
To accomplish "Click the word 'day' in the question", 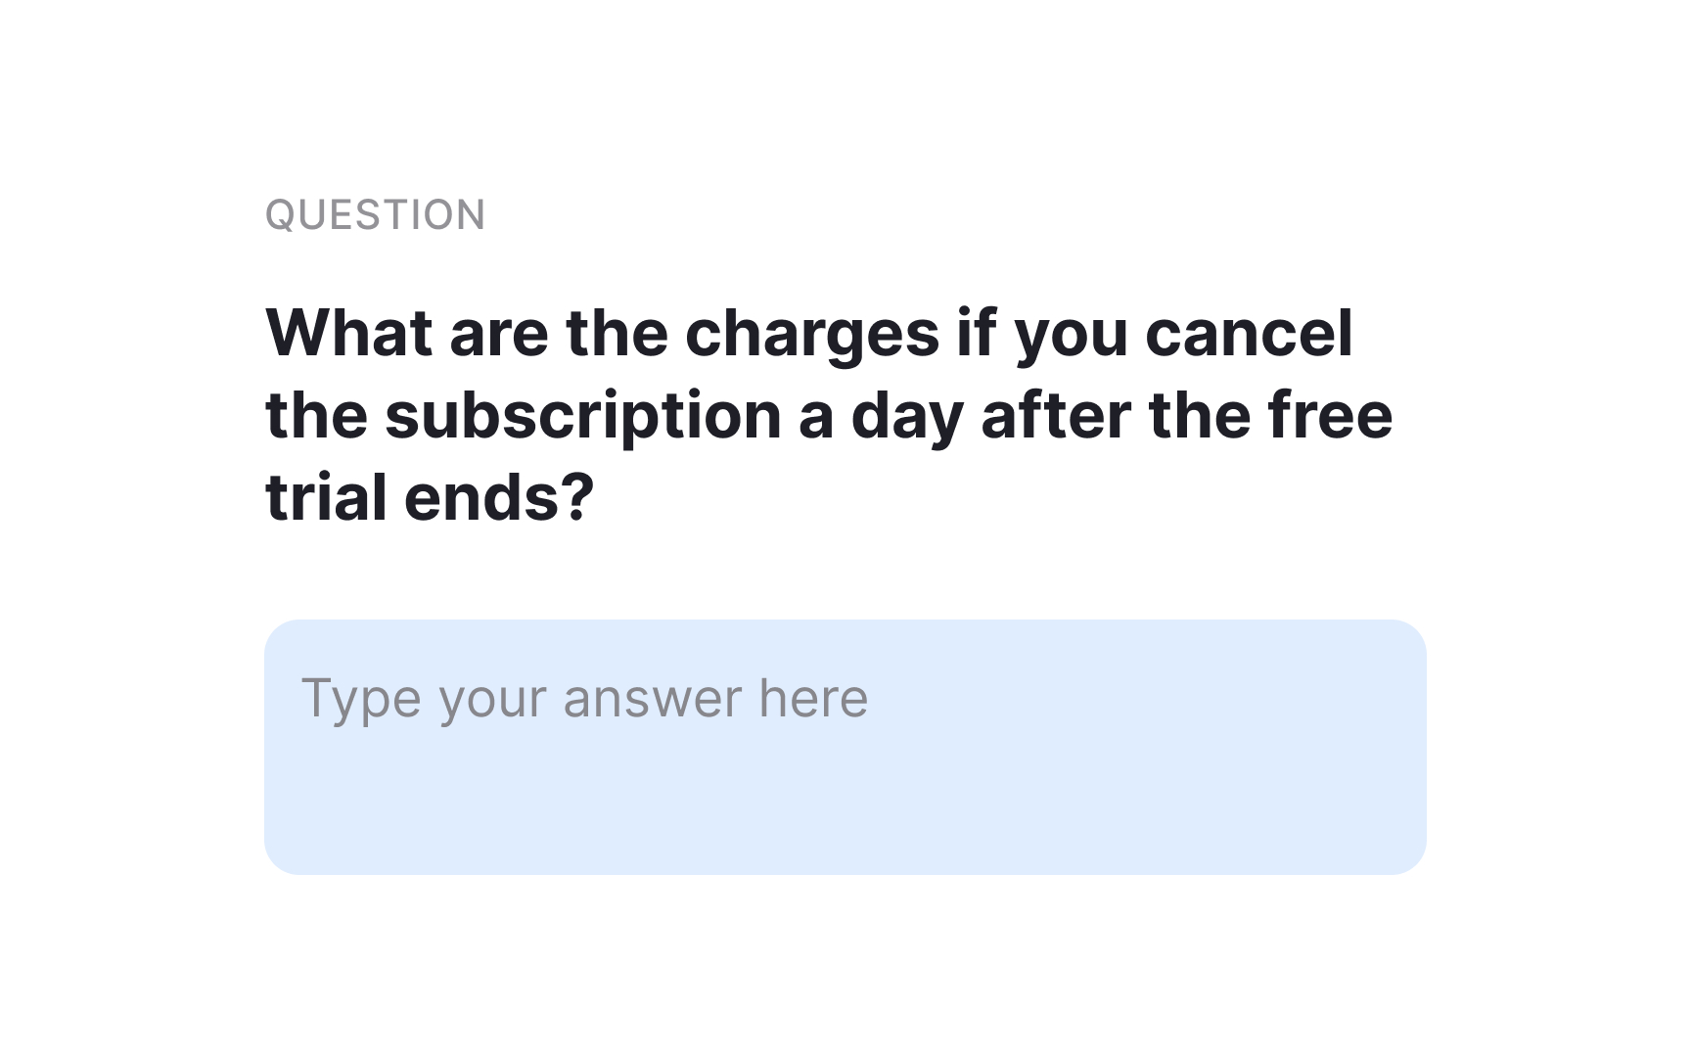I will pos(907,417).
